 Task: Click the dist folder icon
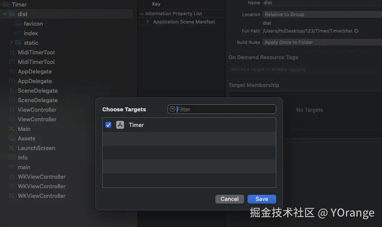coord(12,14)
